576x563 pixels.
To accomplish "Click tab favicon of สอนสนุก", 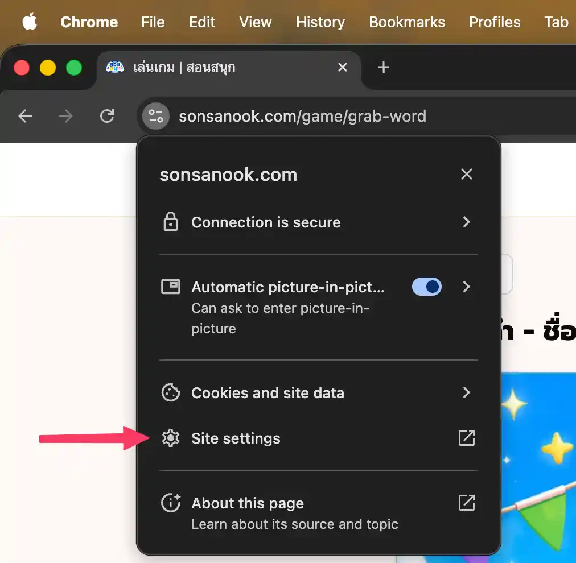I will 114,67.
